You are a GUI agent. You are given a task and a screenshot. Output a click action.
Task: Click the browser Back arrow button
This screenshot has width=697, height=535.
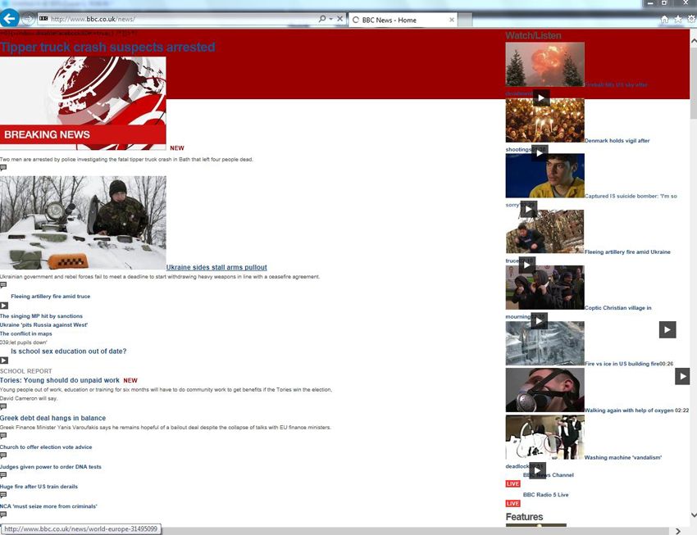click(10, 18)
